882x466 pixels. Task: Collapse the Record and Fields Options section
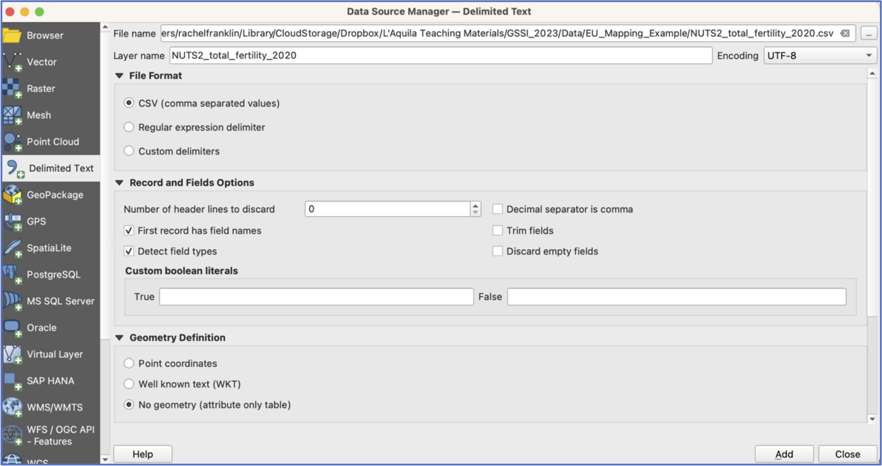coord(119,183)
